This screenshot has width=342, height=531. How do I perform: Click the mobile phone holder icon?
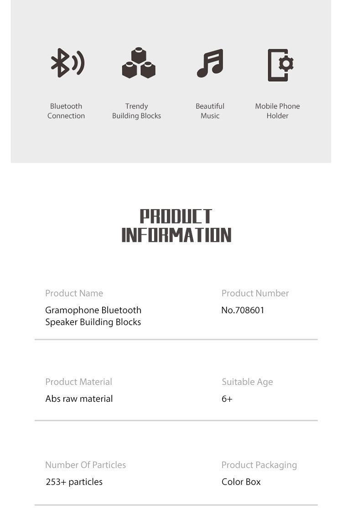(x=280, y=65)
